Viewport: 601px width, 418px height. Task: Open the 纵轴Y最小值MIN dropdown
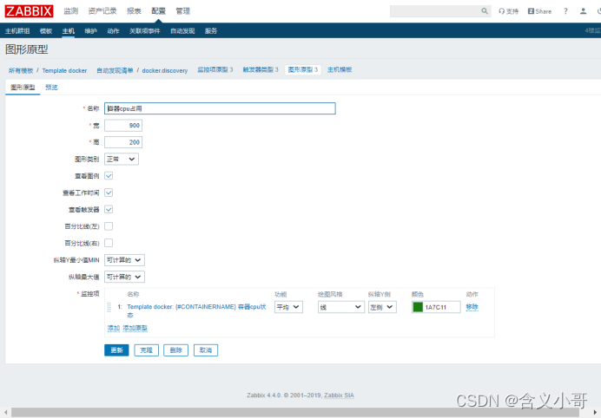coord(124,260)
